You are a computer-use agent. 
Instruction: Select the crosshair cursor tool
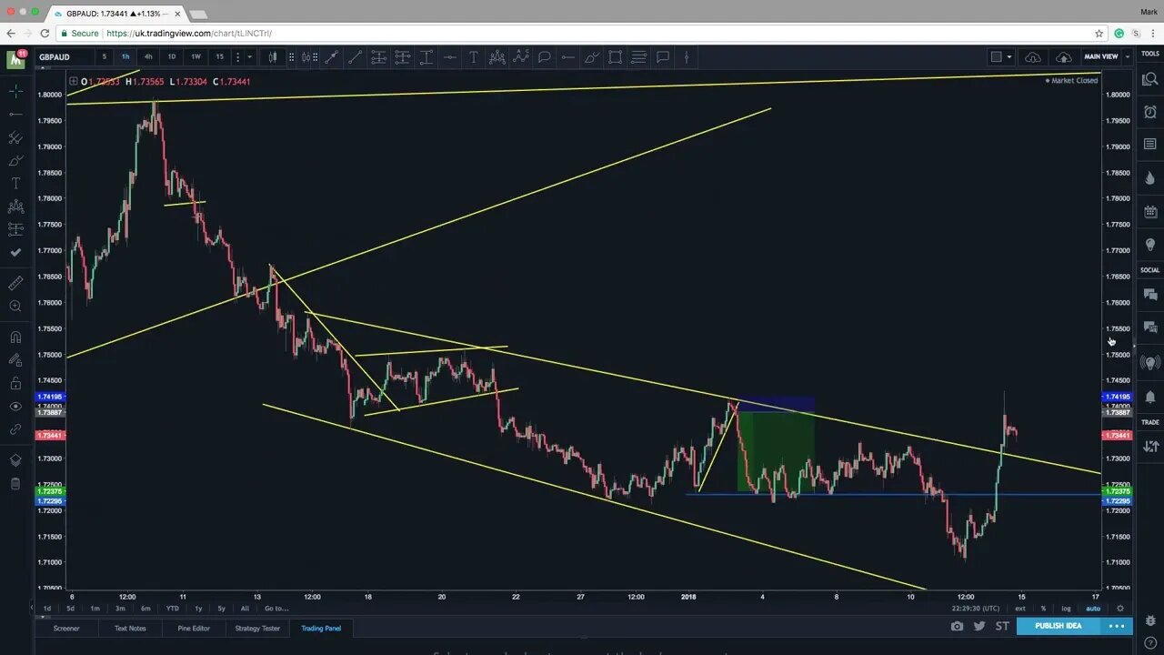[x=15, y=92]
